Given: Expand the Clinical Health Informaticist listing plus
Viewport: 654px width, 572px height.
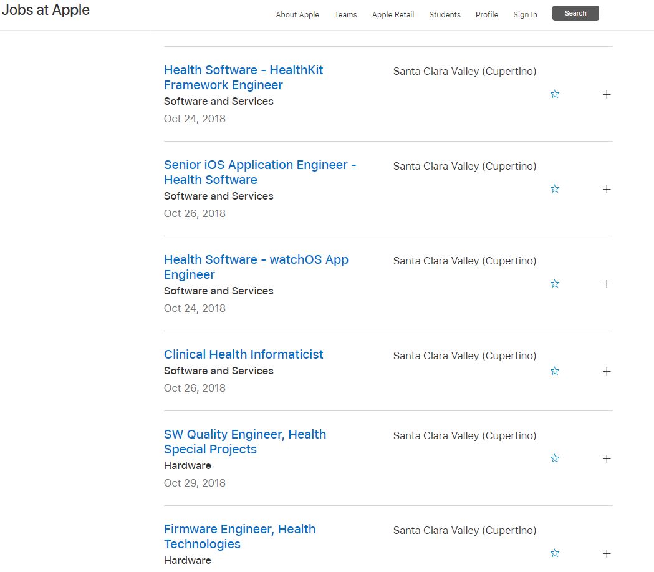Looking at the screenshot, I should [x=607, y=371].
